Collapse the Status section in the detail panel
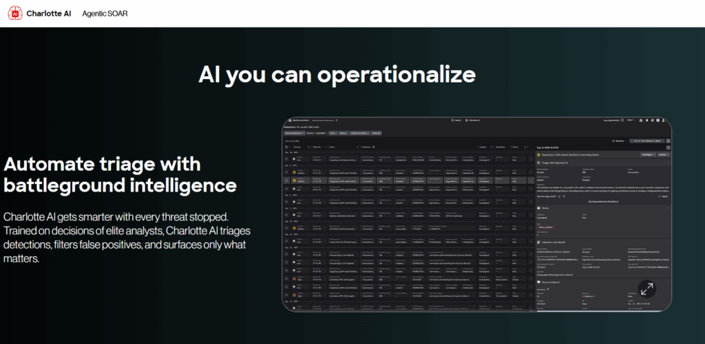Image resolution: width=705 pixels, height=344 pixels. (668, 208)
